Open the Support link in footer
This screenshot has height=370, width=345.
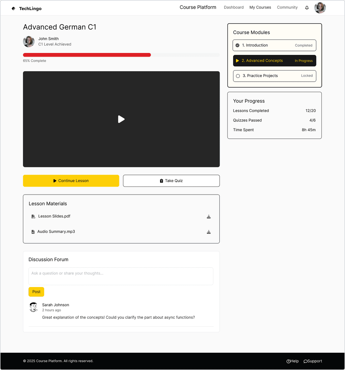coord(313,361)
